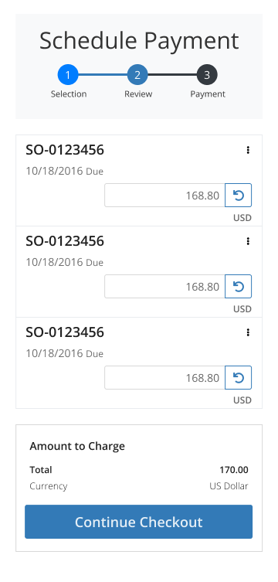Go to step 2 circle in the progress tracker
Image resolution: width=278 pixels, height=582 pixels.
tap(137, 75)
